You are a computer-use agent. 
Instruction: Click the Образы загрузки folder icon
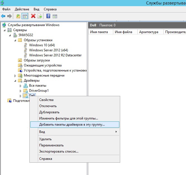[x=20, y=60]
